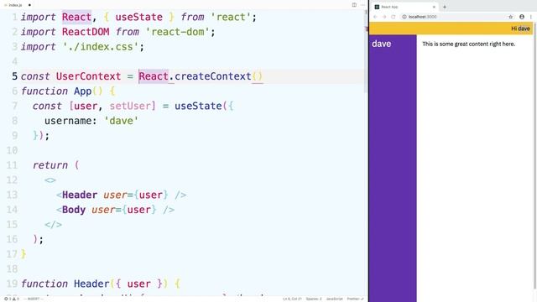The image size is (537, 302).
Task: Click 'react-dom' string on line 2
Action: pyautogui.click(x=177, y=32)
